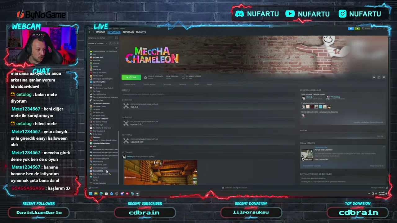The height and width of the screenshot is (223, 397).
Task: Click the Instagram icon in stream overlay
Action: point(342,14)
